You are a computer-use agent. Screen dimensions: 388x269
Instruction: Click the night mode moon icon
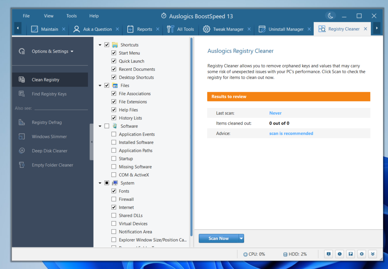pyautogui.click(x=330, y=16)
